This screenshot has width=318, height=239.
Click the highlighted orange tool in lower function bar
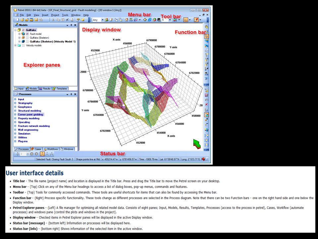point(206,115)
